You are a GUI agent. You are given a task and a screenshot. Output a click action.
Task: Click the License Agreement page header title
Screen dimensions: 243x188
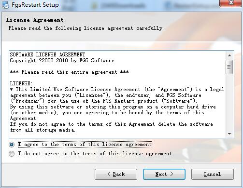coord(35,20)
